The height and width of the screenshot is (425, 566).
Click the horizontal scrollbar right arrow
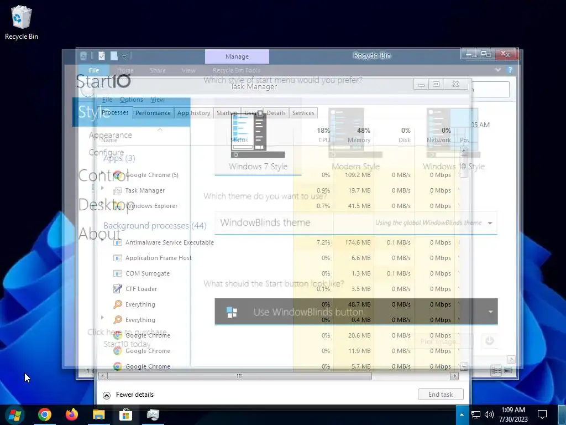tap(454, 376)
